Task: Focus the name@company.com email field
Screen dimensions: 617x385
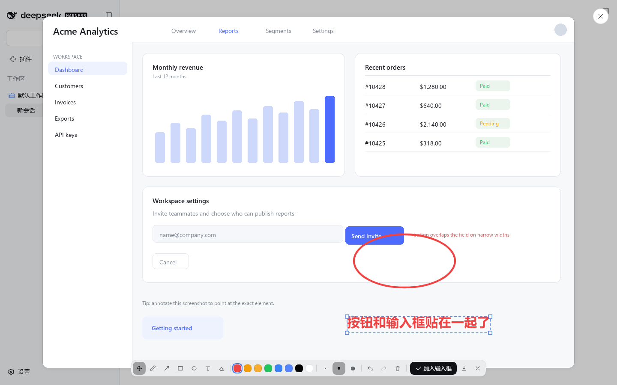Action: [248, 234]
